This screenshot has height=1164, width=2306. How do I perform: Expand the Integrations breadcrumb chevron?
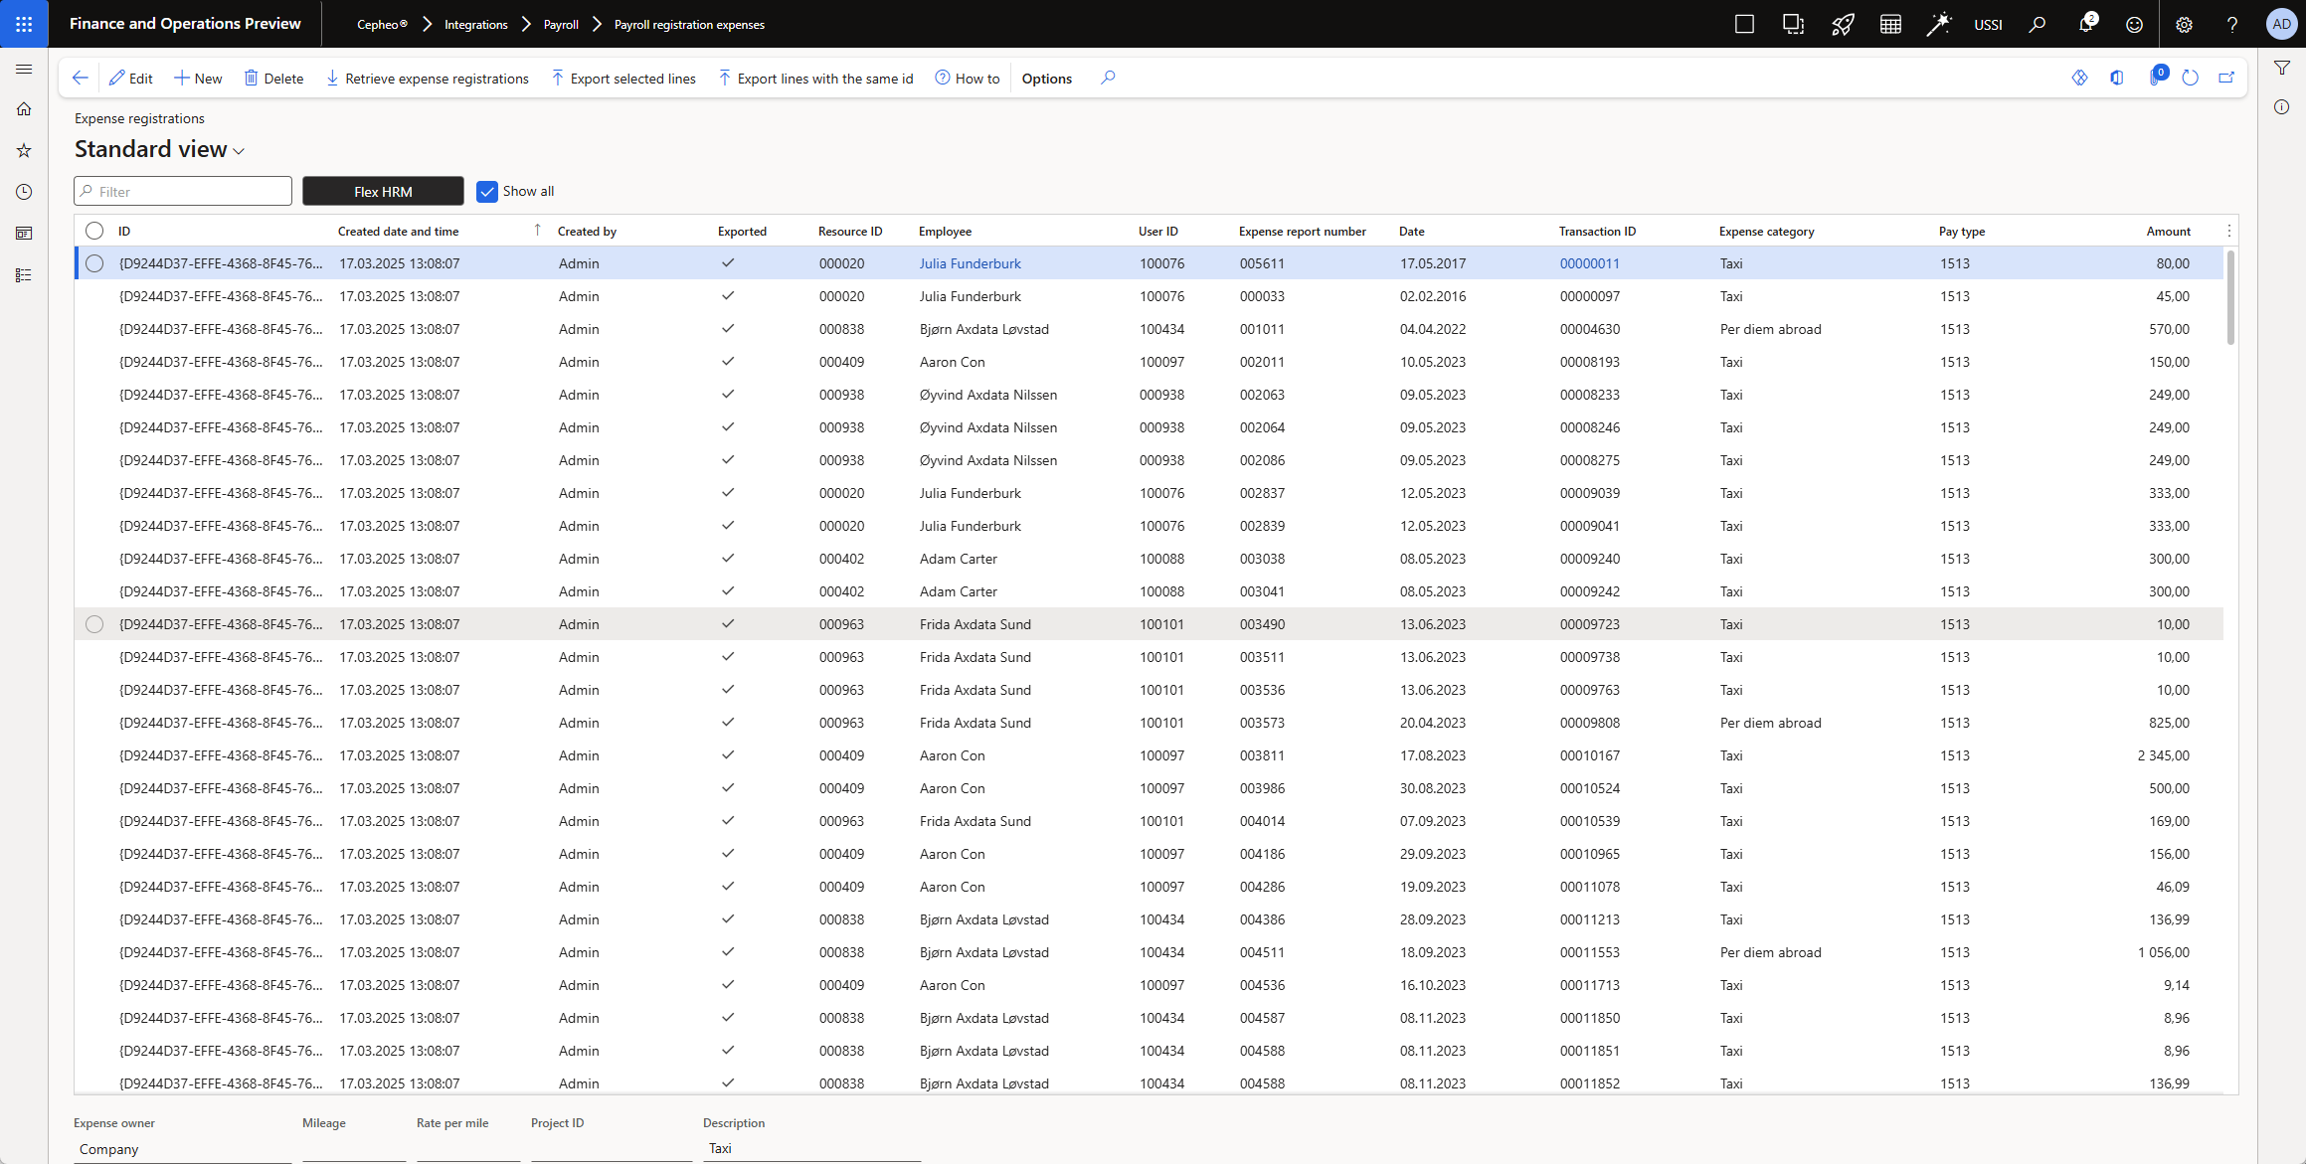526,24
